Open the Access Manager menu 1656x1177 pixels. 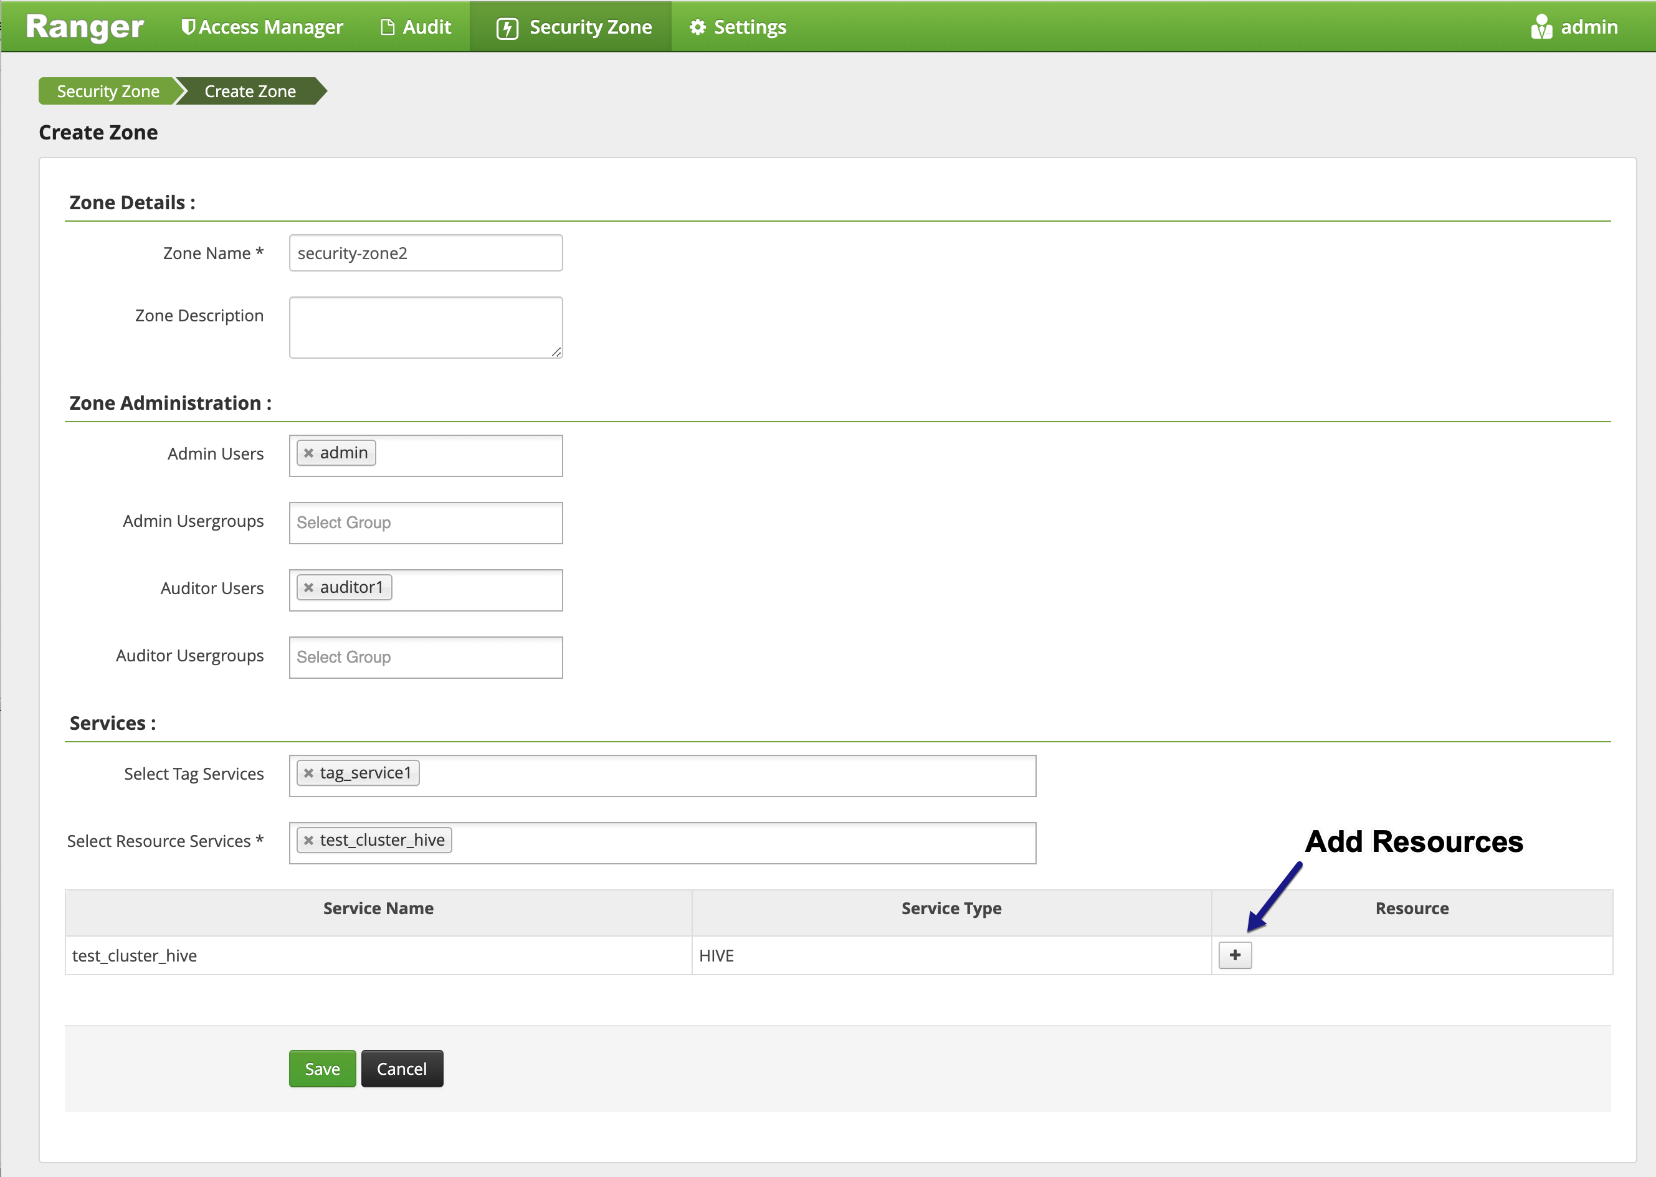coord(262,27)
